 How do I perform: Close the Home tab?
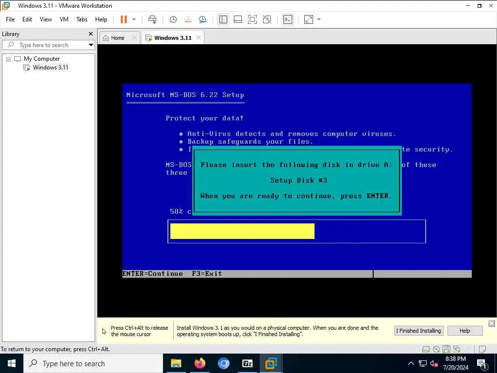(134, 38)
